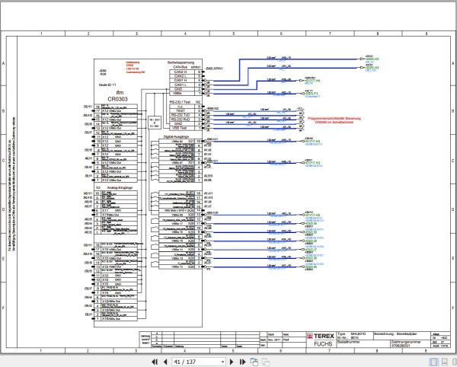Click the 'RS-232 / Test' header
The image size is (457, 367).
180,102
